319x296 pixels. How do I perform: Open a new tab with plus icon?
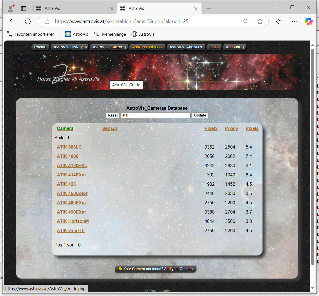209,8
